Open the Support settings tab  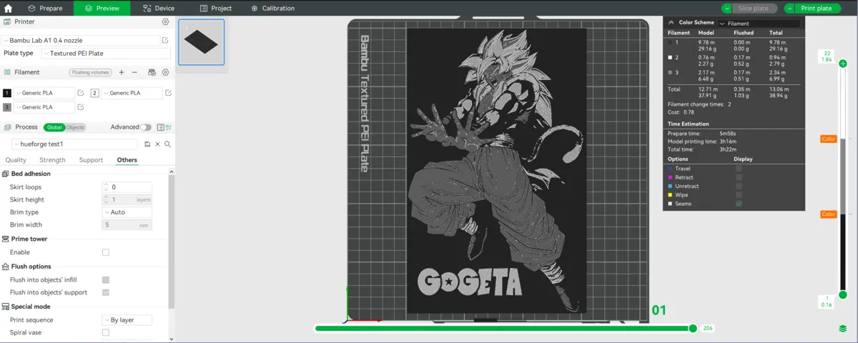[x=91, y=160]
